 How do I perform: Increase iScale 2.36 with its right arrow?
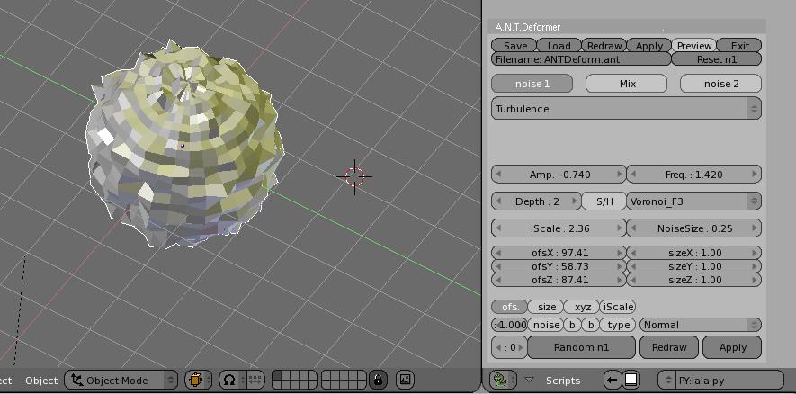tap(620, 228)
